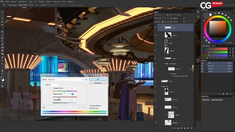Toggle Quick Mask mode in toolbar
235x132 pixels.
[x=2, y=83]
